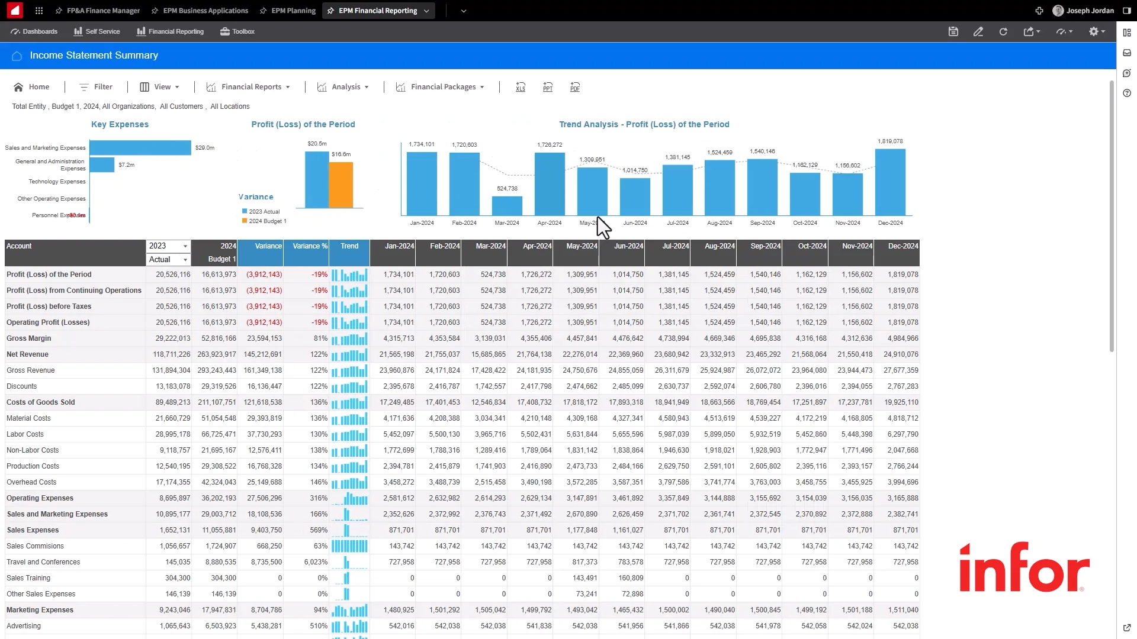The height and width of the screenshot is (639, 1137).
Task: Export the report to XLS
Action: [x=521, y=87]
